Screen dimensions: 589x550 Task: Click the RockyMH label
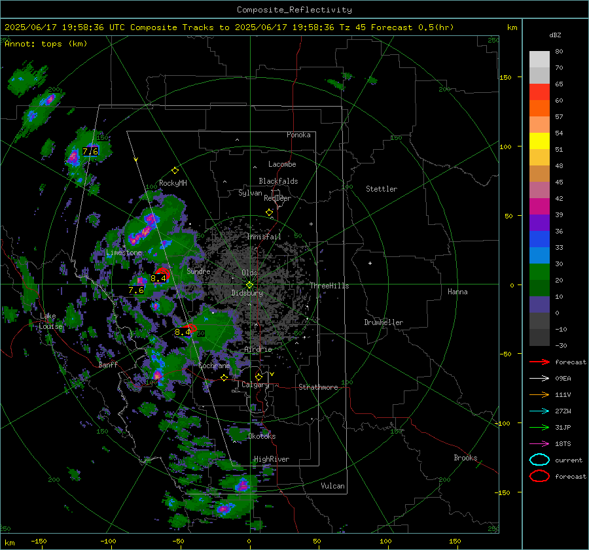pyautogui.click(x=173, y=183)
